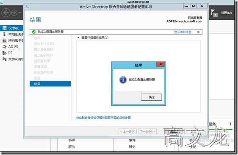Viewport: 238px width, 155px height.
Task: Click the notifications flag icon in Server Manager
Action: tap(214, 13)
